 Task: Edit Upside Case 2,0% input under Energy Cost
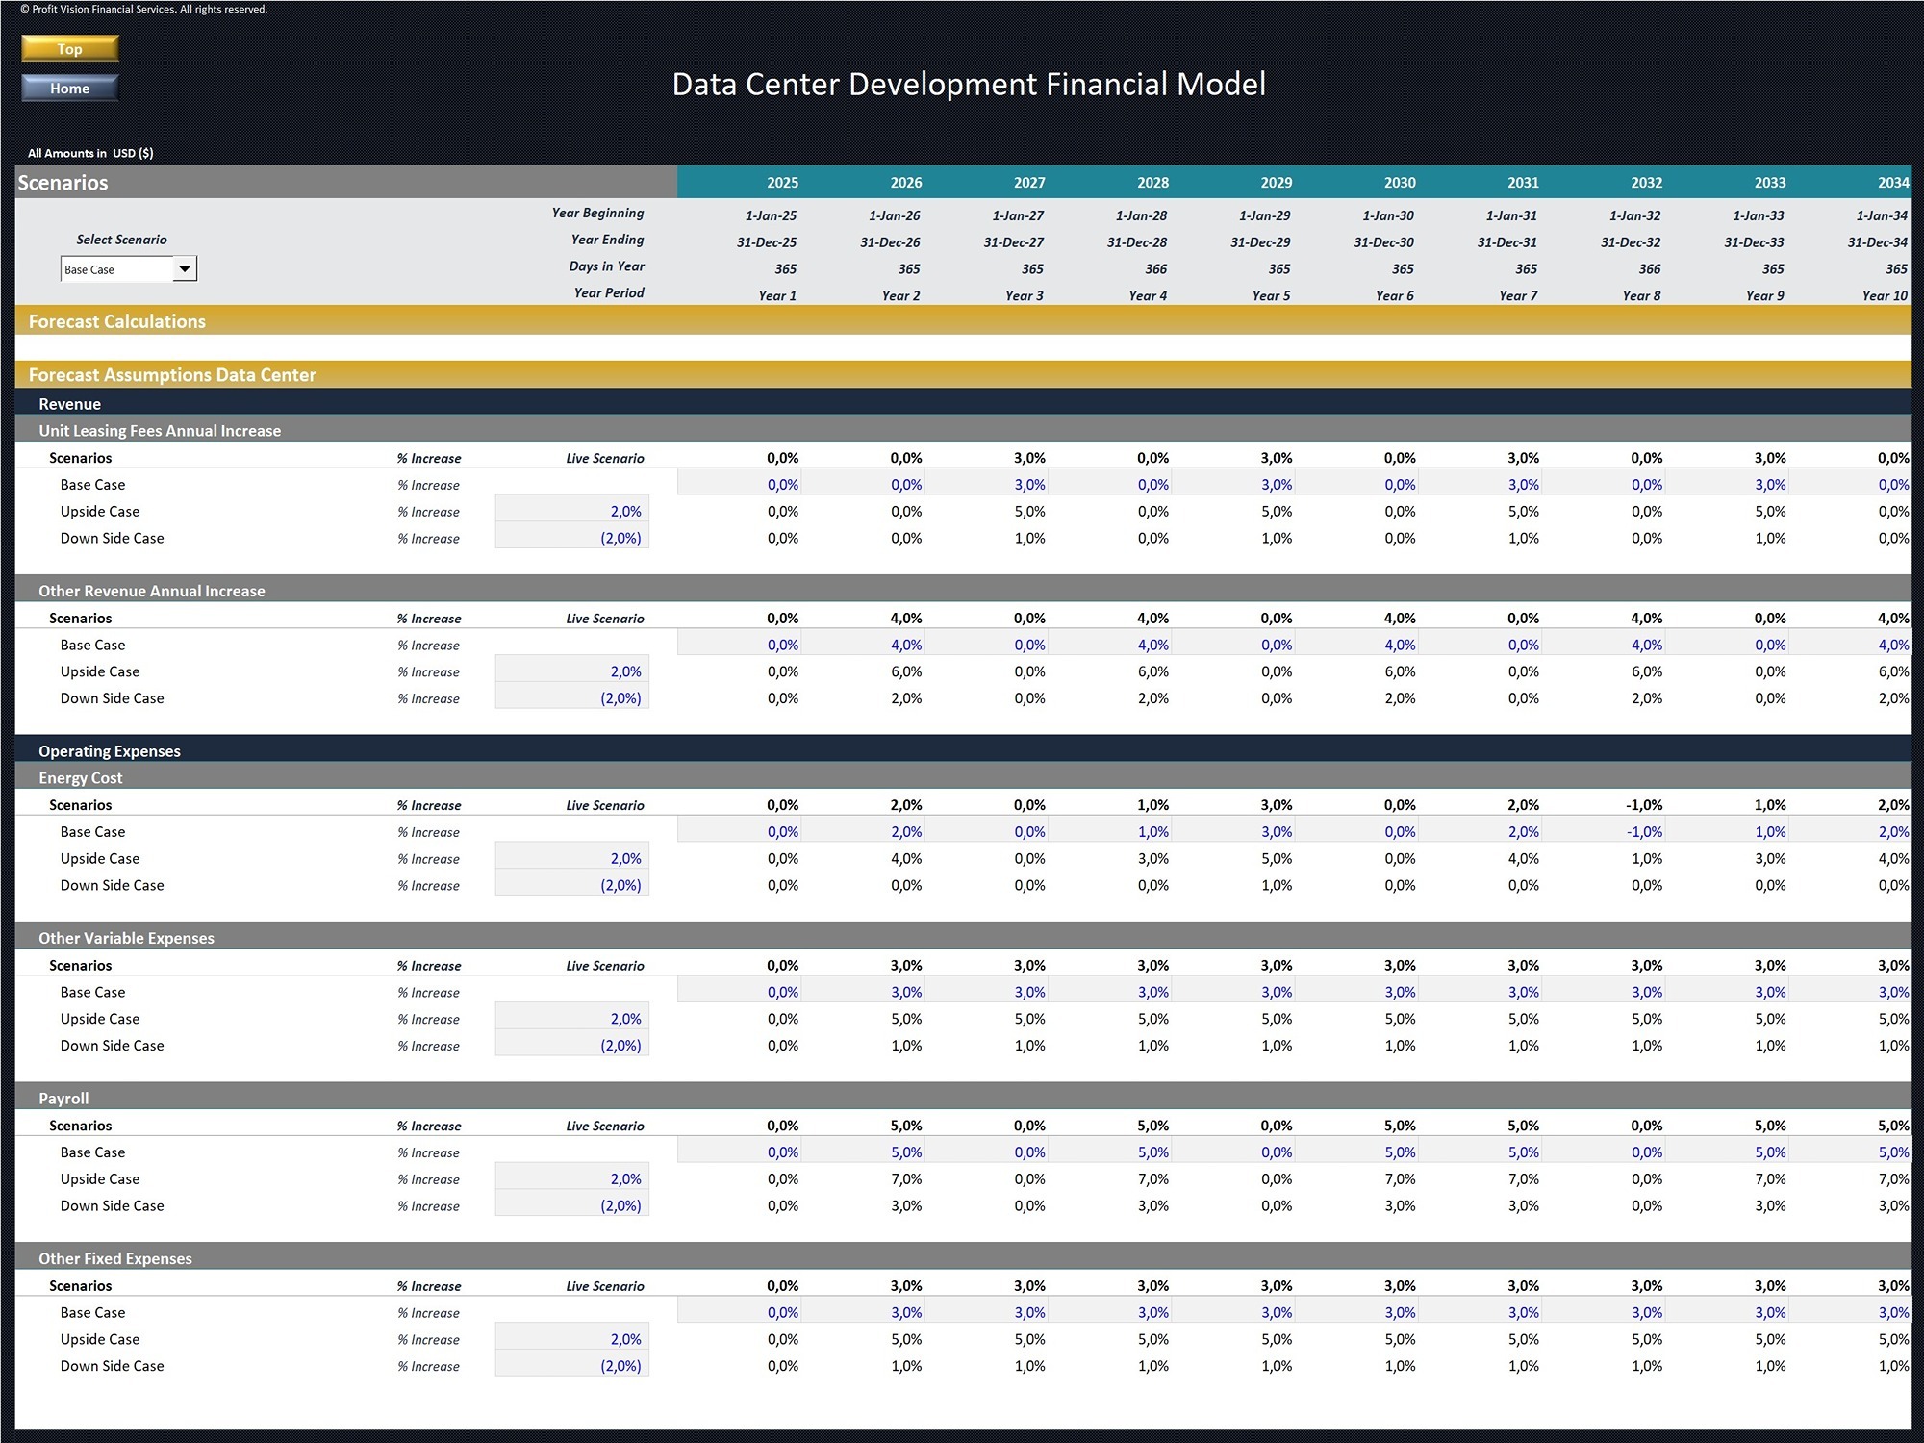(572, 859)
